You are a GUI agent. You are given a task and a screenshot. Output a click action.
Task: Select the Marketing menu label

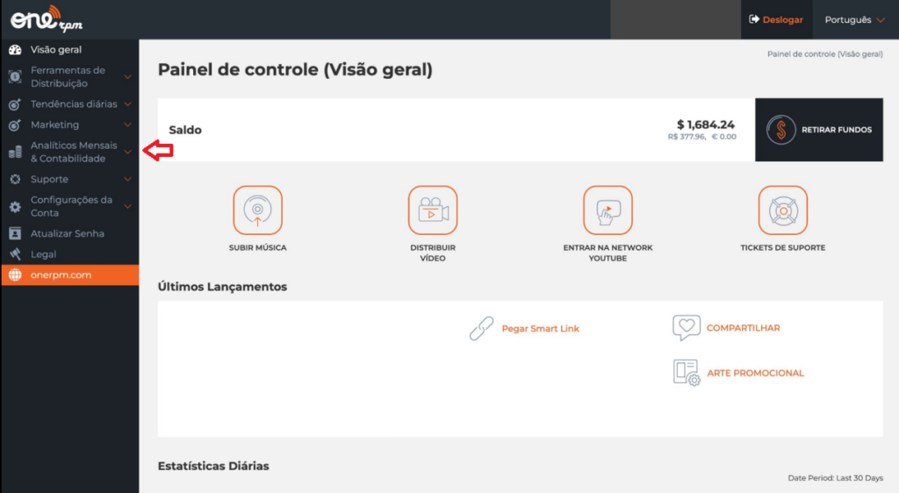point(55,125)
